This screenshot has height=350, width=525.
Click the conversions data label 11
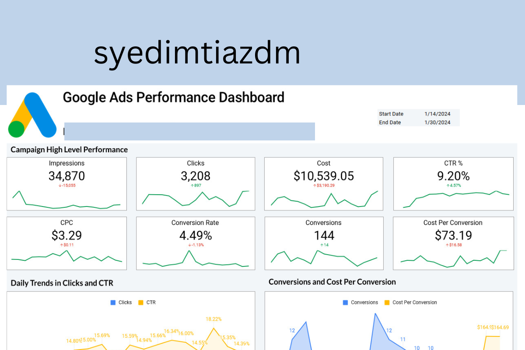pyautogui.click(x=402, y=339)
